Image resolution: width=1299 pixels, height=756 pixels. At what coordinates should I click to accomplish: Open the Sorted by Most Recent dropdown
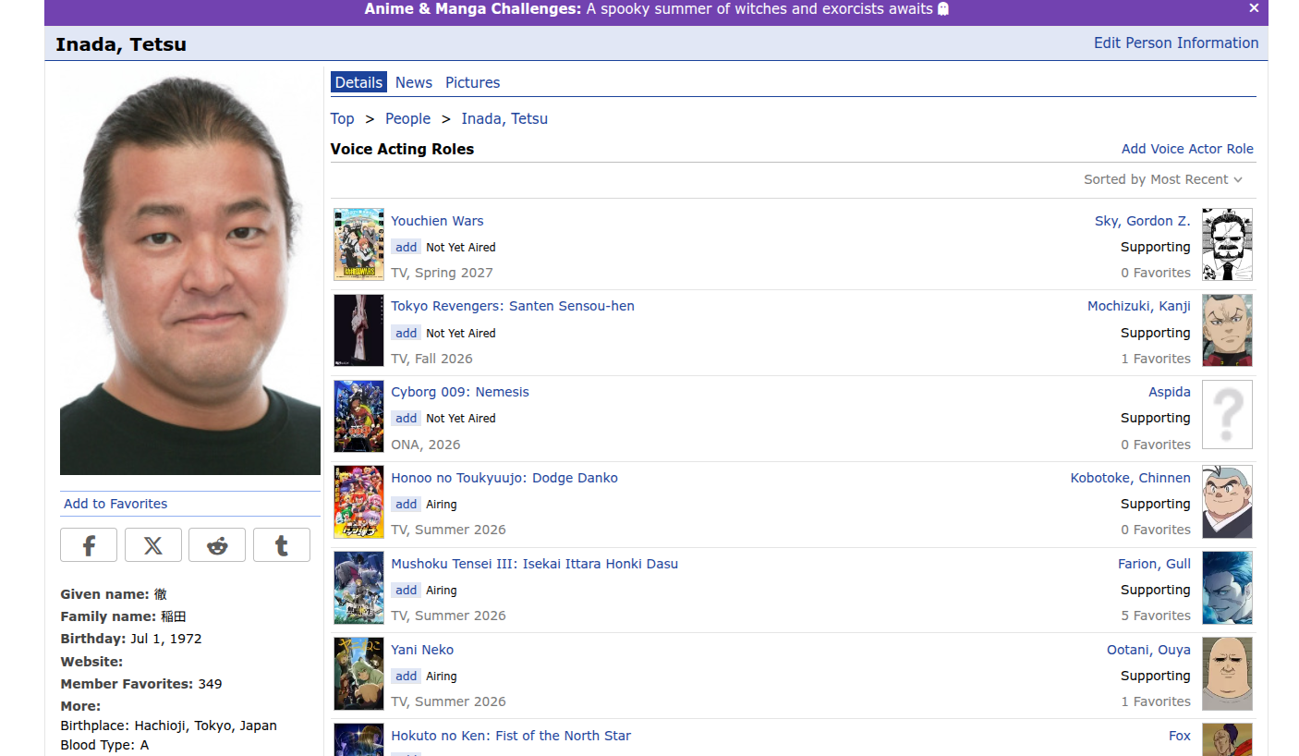pyautogui.click(x=1163, y=179)
